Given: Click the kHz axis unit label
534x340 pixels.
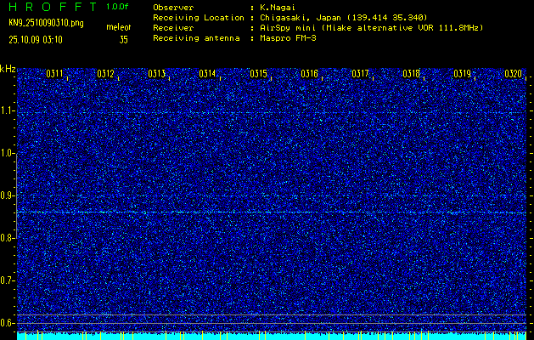Looking at the screenshot, I should click(x=8, y=69).
